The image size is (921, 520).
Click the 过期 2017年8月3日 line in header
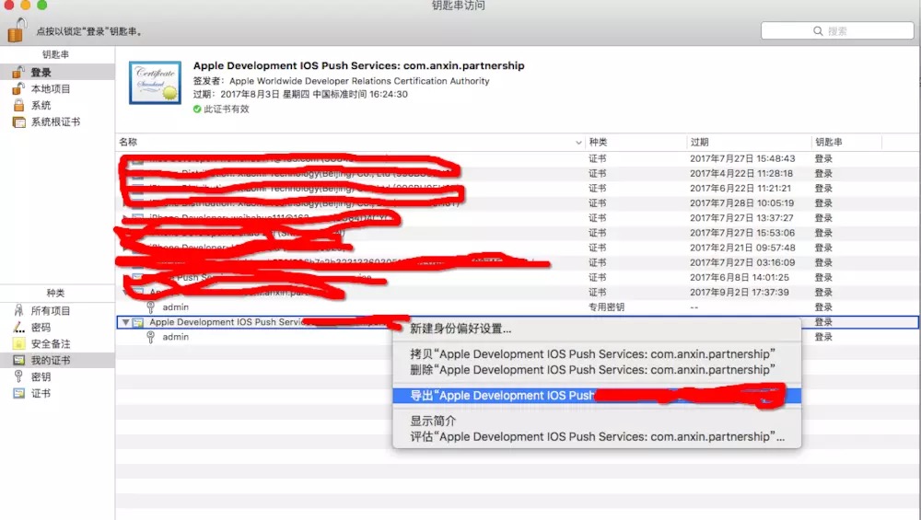pyautogui.click(x=300, y=94)
